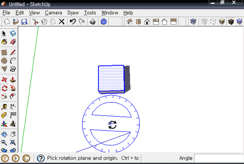
Task: Choose the Circle drawing tool
Action: tap(4, 61)
